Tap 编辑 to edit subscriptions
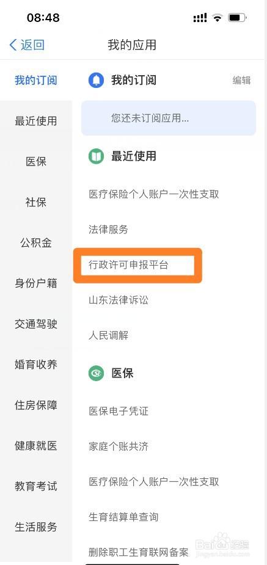This screenshot has width=267, height=565. pos(241,81)
